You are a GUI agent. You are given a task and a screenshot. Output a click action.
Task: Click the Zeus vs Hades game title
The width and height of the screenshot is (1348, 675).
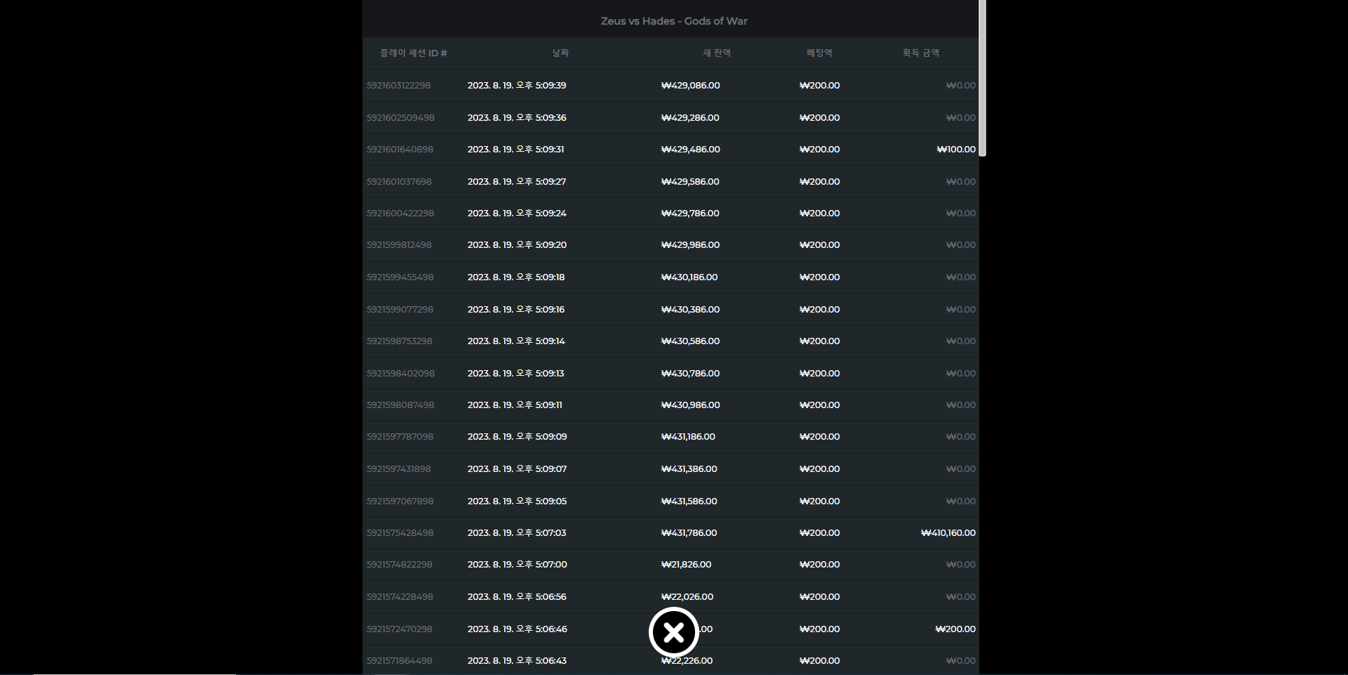pyautogui.click(x=674, y=21)
